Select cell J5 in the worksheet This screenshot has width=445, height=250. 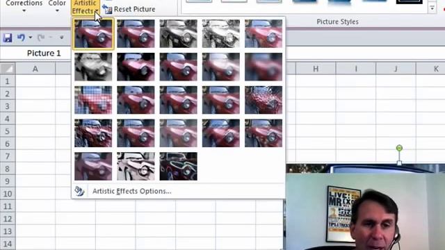pos(396,131)
